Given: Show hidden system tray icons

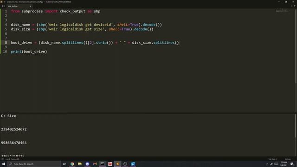Looking at the screenshot, I should 267,164.
